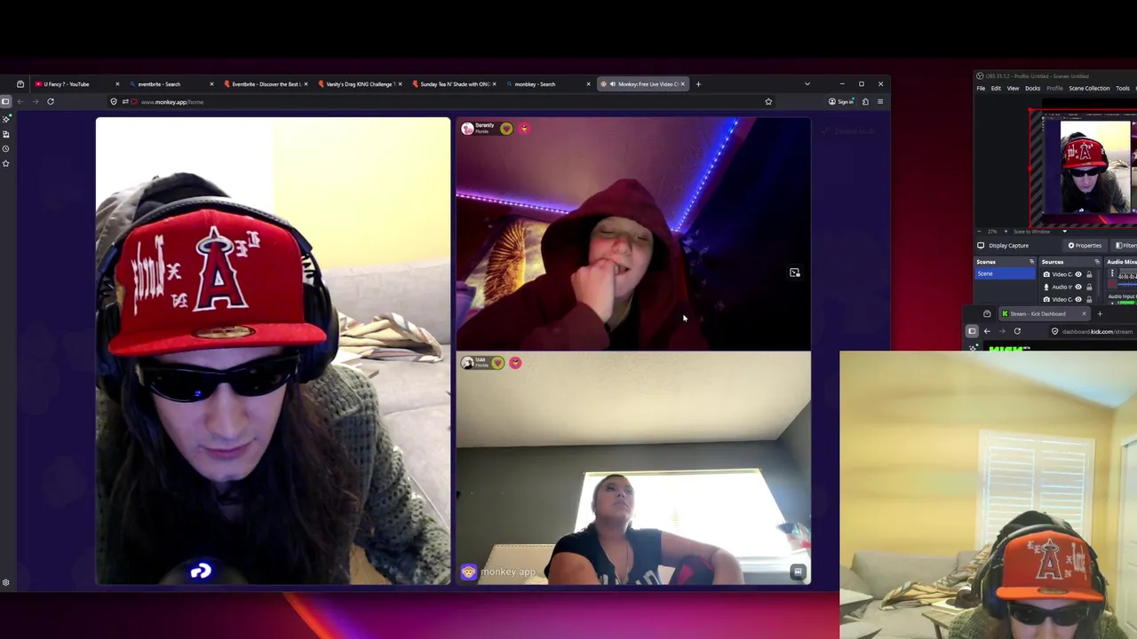Screen dimensions: 1137x639
Task: Open the browser extensions icon
Action: 865,101
